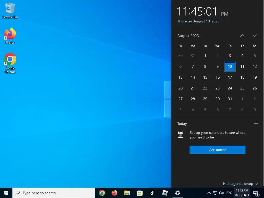
Task: Select August 3 in the calendar
Action: 230,56
